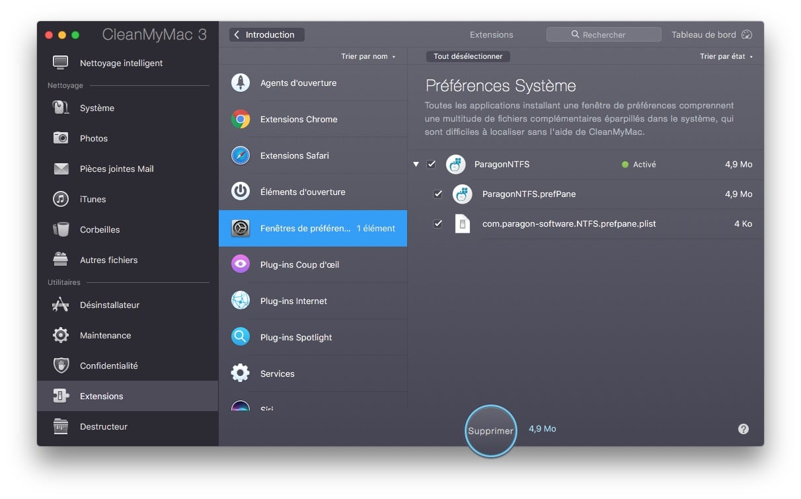The height and width of the screenshot is (499, 801).
Task: Open the Trier par état dropdown
Action: click(x=726, y=56)
